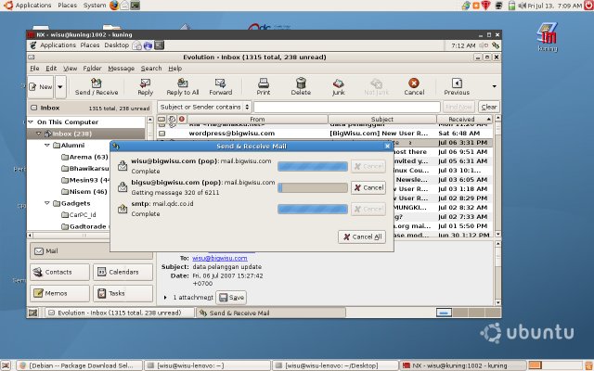Go to Previous message
Viewport: 594px width, 371px height.
[457, 86]
